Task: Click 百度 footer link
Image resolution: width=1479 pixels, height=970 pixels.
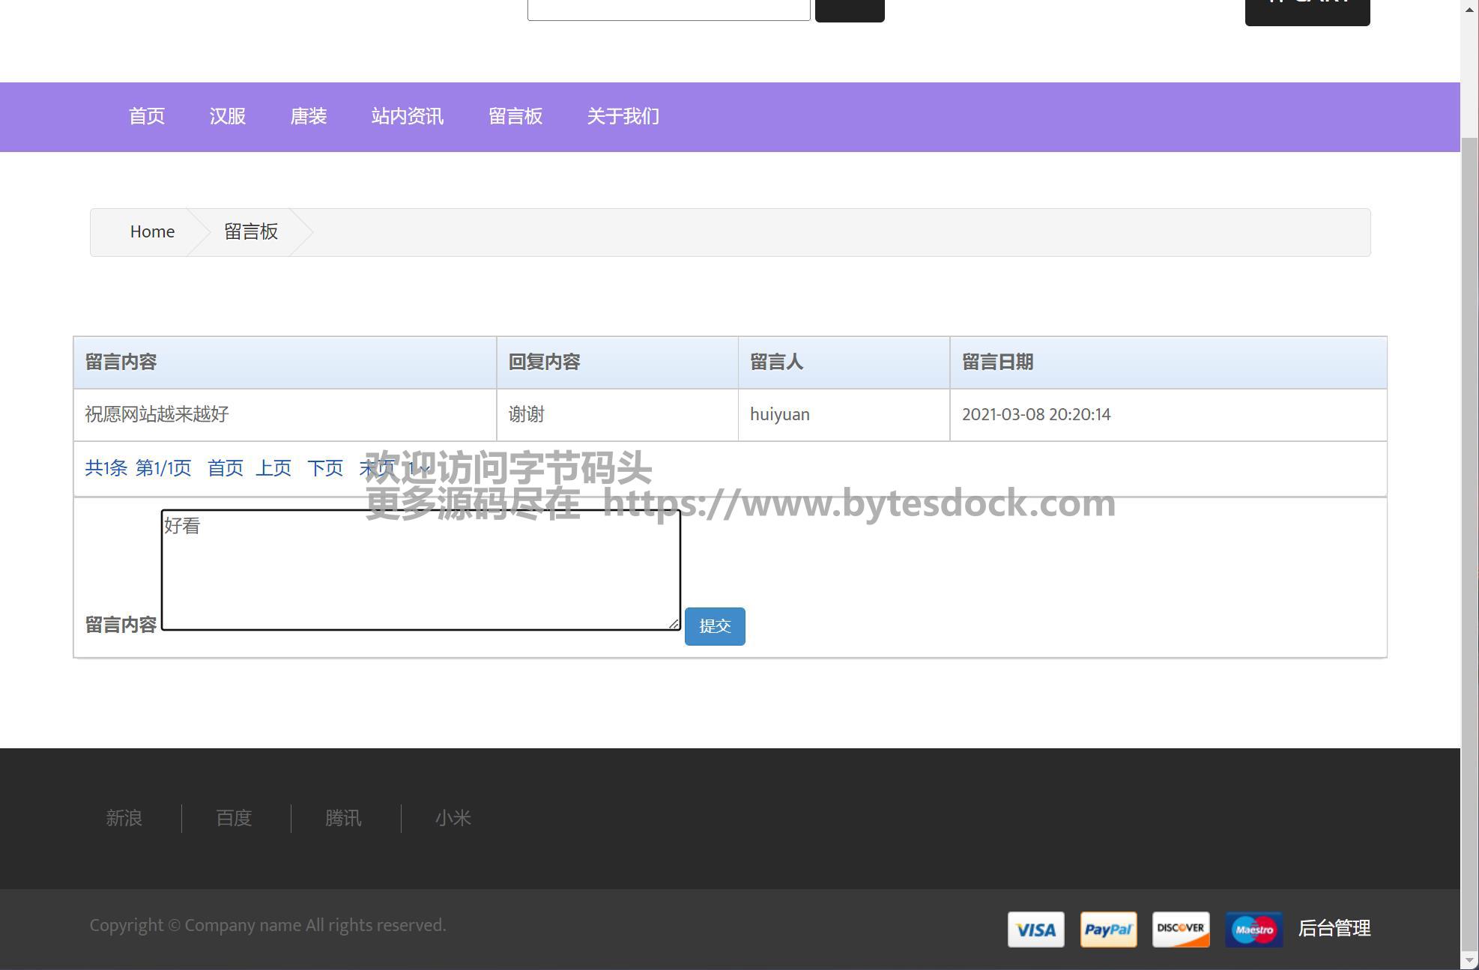Action: [234, 819]
